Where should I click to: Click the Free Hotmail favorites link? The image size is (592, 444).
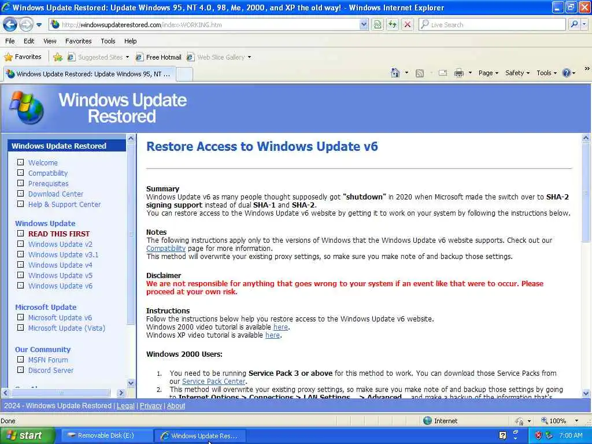click(158, 57)
